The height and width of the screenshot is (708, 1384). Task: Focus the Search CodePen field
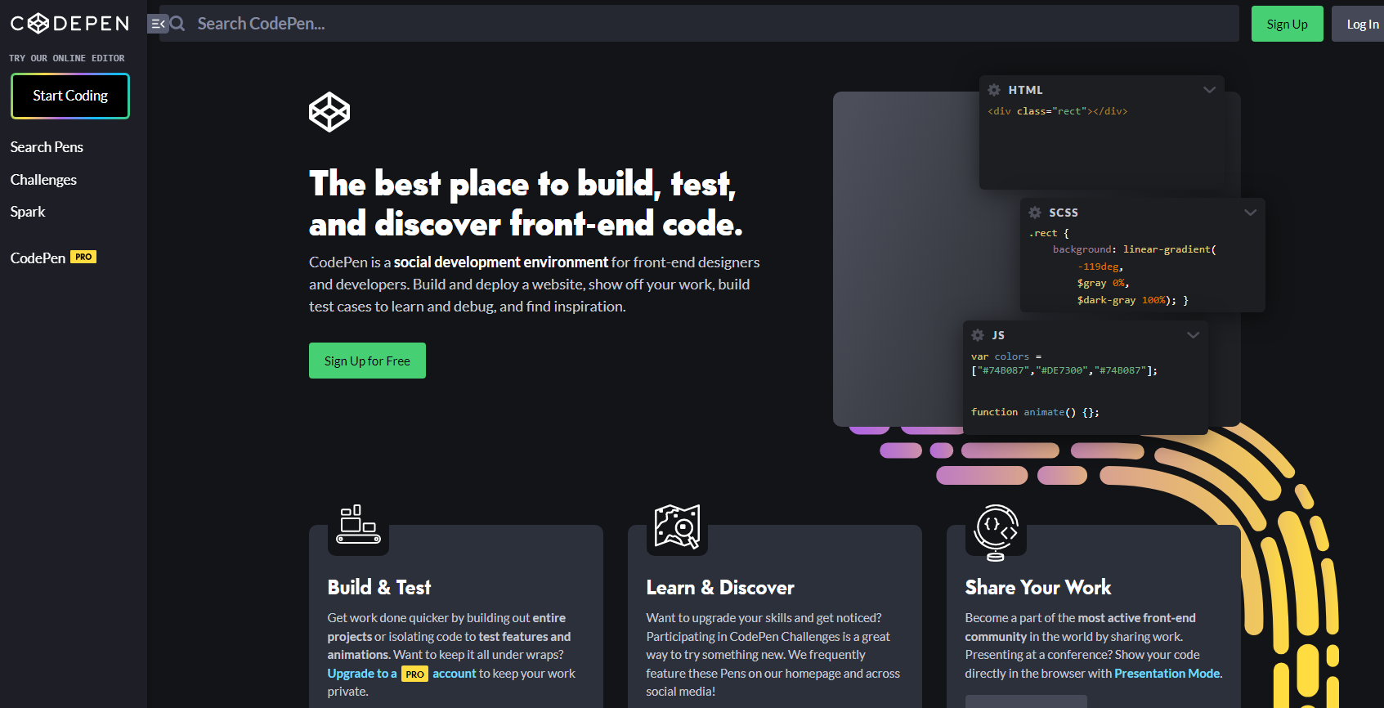click(x=699, y=24)
